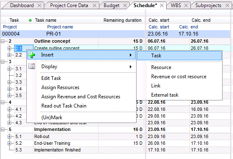Collapse task group 3
The image size is (233, 159).
coord(3,62)
